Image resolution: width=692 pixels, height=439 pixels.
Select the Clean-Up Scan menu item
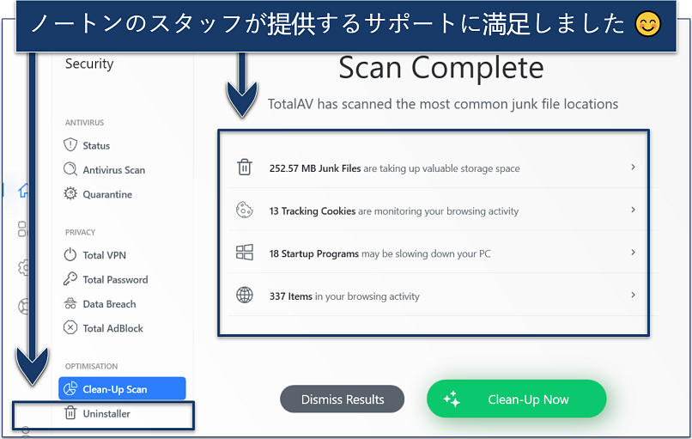tap(121, 389)
